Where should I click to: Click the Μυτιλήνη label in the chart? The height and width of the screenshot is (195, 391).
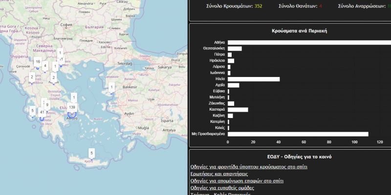pos(217,97)
